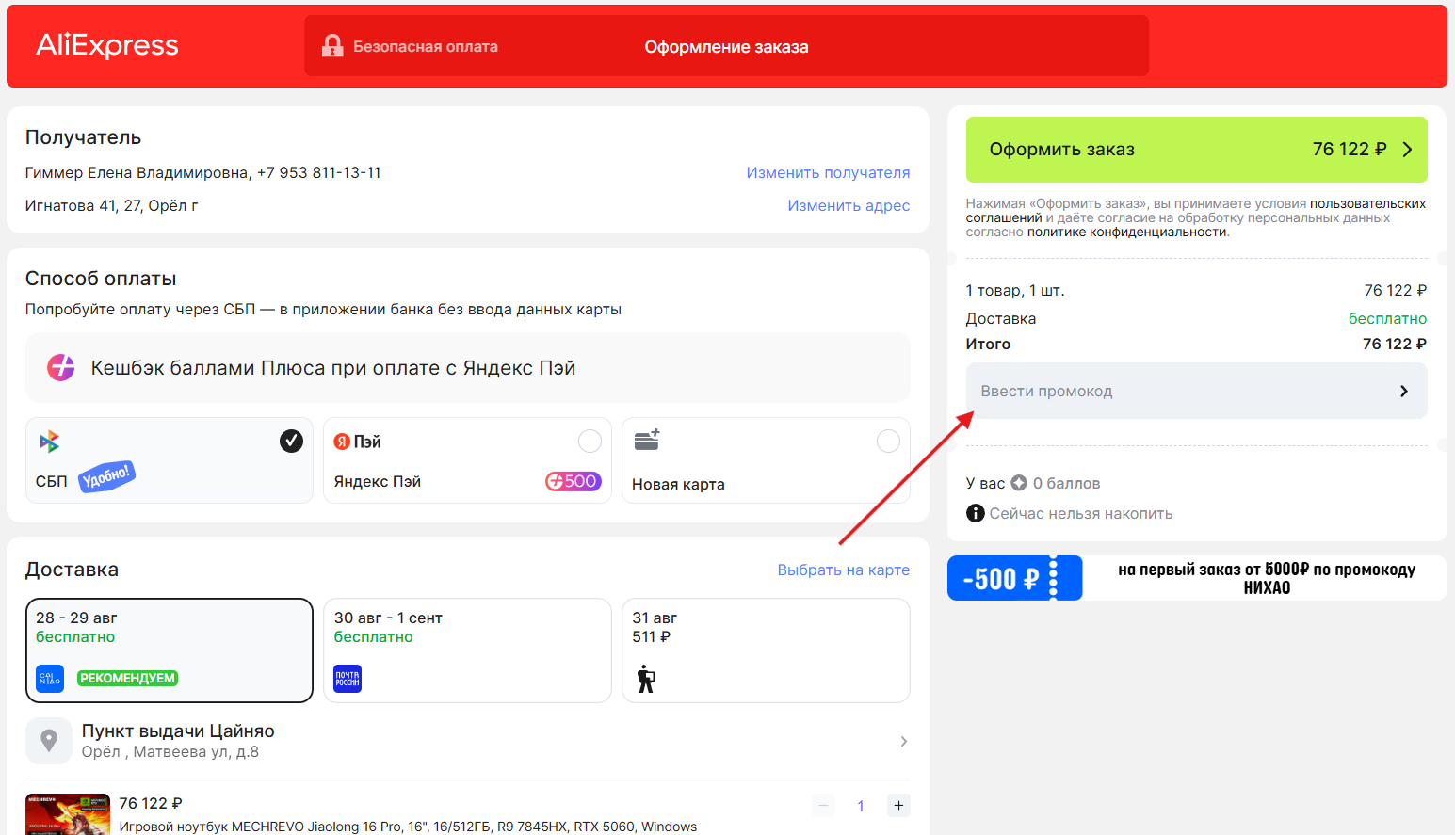Click the 'РЕКОМЕНДУЕМ' badge

point(128,678)
